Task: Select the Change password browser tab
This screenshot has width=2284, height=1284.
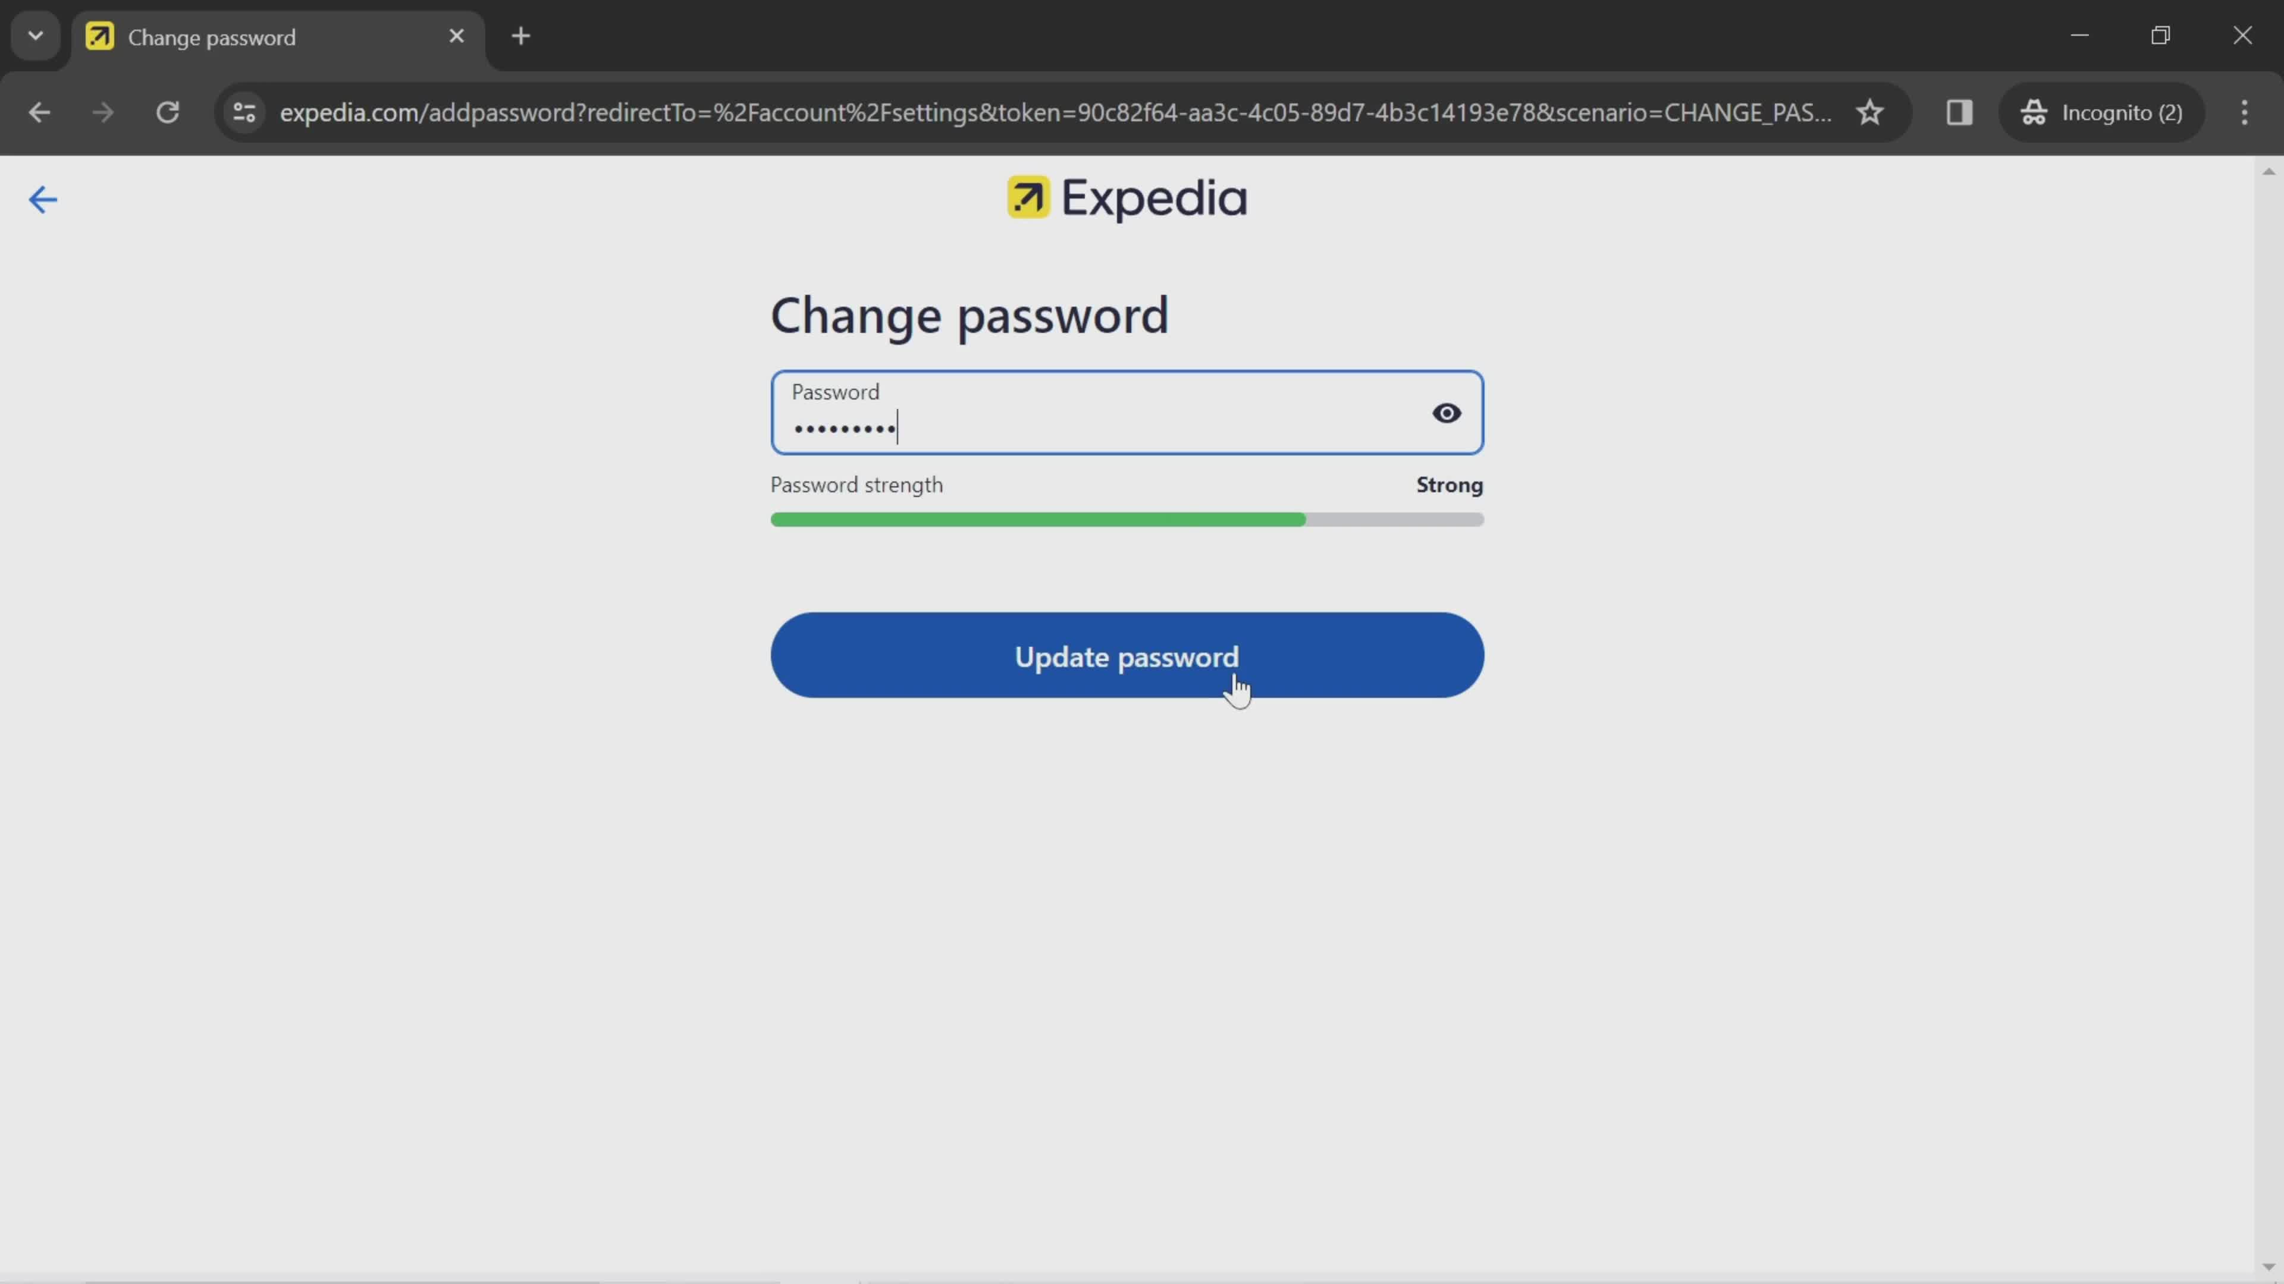Action: click(278, 37)
